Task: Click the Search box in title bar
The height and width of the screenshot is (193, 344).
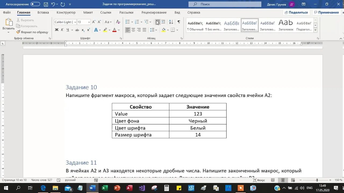Action: [225, 4]
